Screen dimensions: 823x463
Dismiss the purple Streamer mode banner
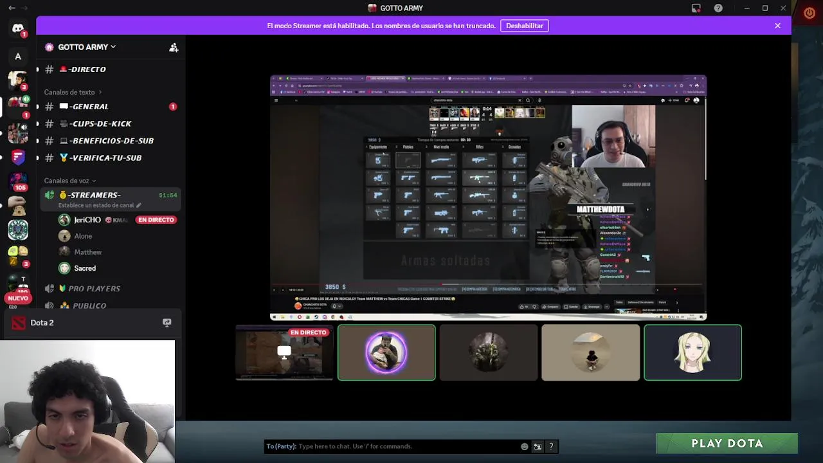point(777,26)
